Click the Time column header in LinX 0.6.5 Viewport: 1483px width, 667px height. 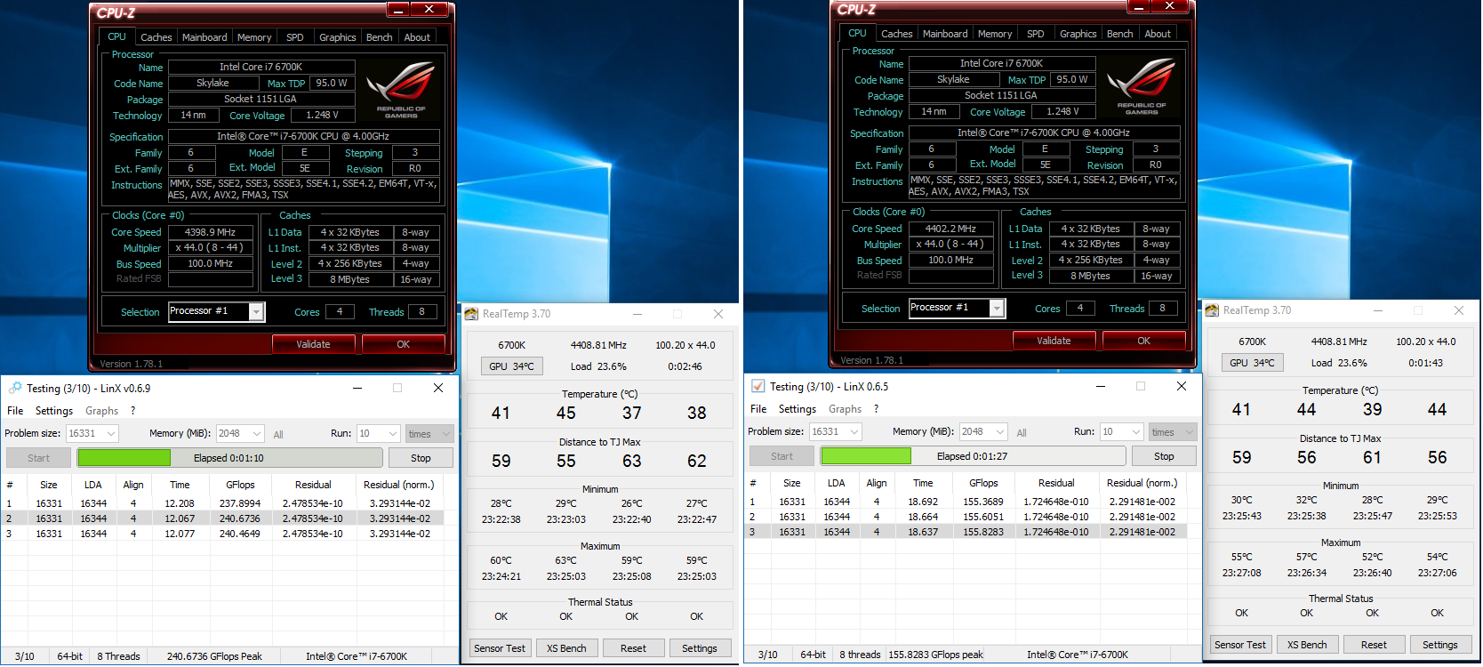[x=923, y=483]
